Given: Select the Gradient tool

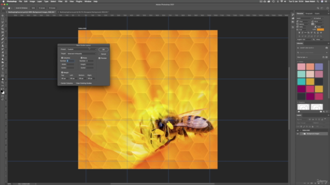Looking at the screenshot, I should [3, 56].
